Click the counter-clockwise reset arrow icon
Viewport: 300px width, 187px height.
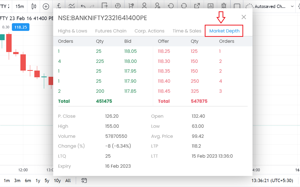(171, 6)
